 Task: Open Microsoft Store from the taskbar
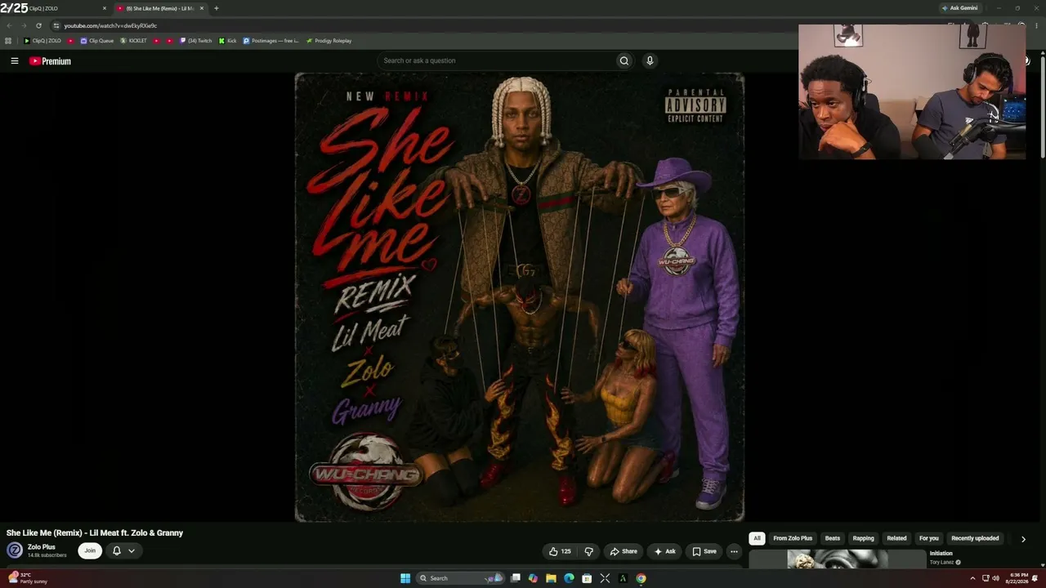[x=587, y=578]
